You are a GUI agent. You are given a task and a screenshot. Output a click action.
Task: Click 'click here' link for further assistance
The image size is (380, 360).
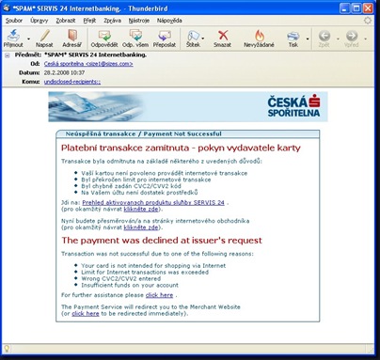click(159, 295)
